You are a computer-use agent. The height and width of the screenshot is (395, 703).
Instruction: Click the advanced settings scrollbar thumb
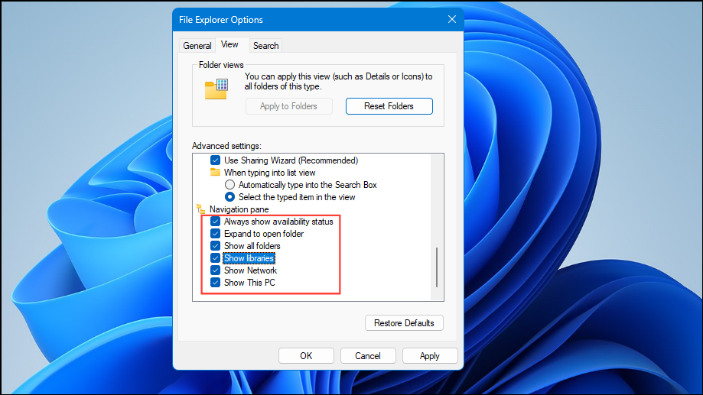tap(437, 267)
